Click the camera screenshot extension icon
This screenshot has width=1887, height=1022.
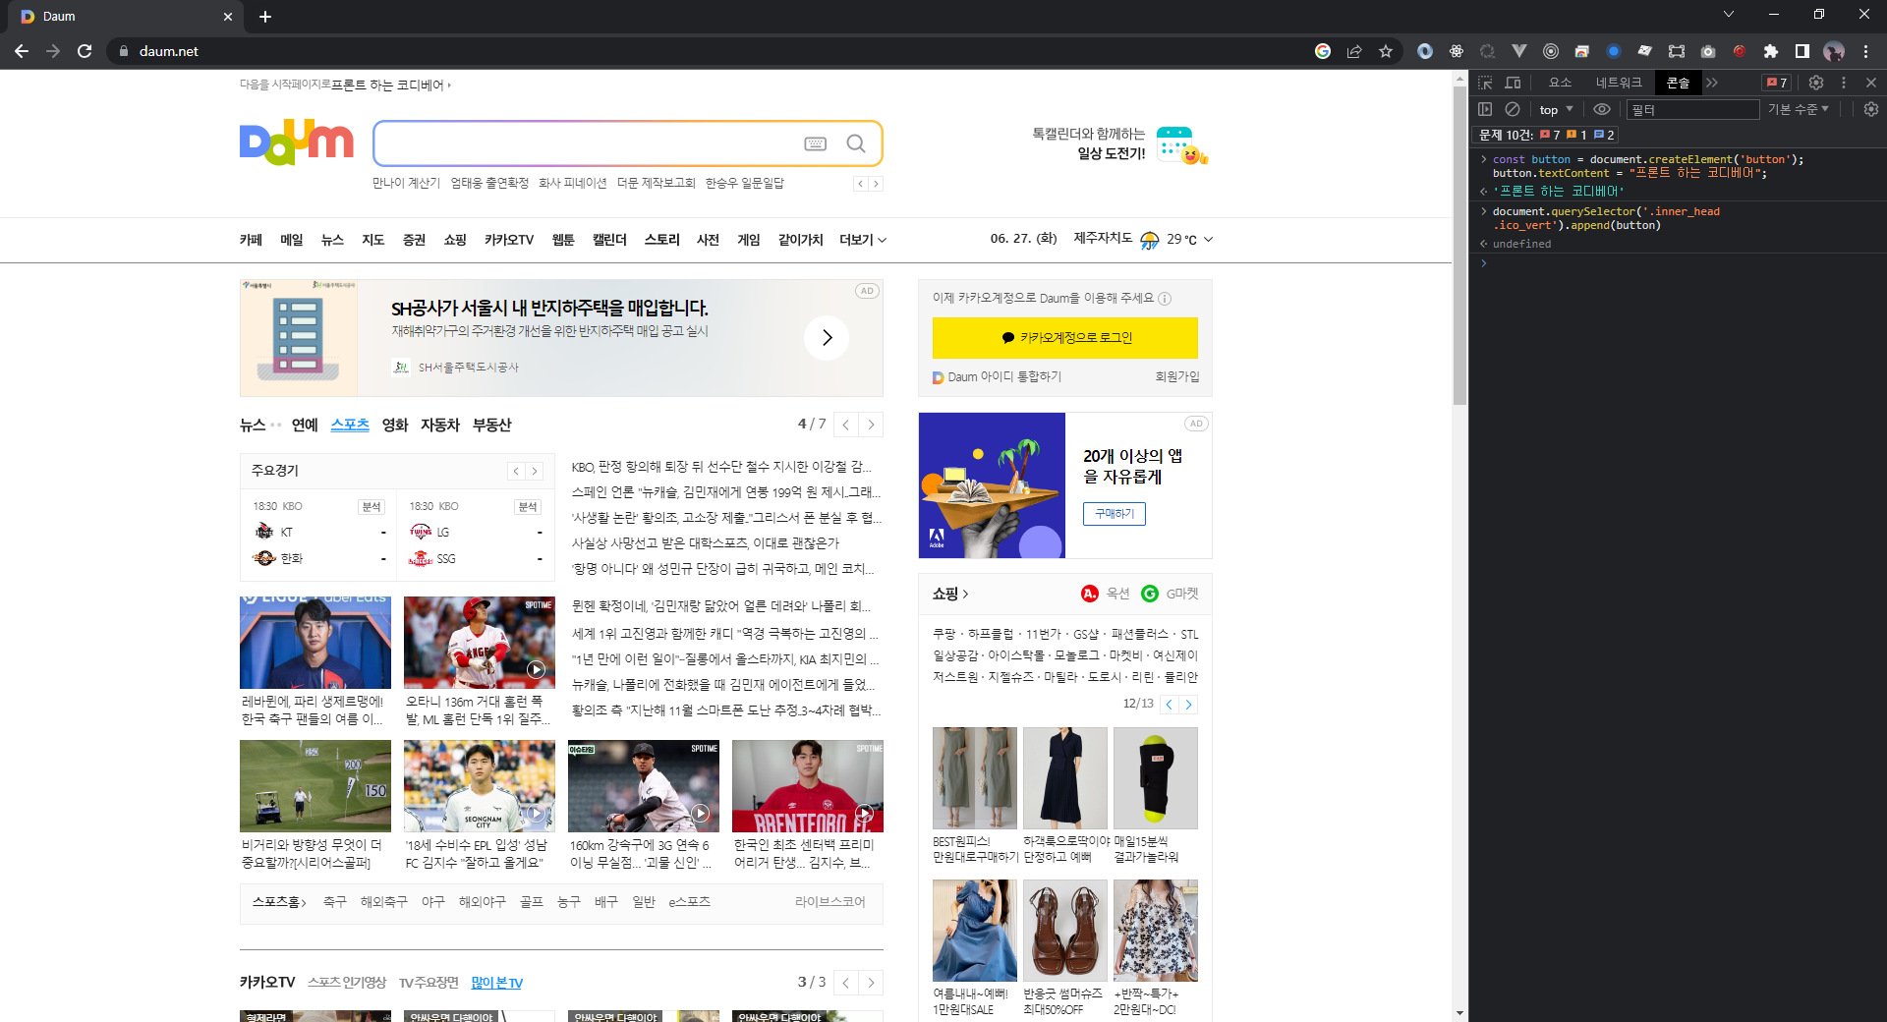click(x=1708, y=51)
